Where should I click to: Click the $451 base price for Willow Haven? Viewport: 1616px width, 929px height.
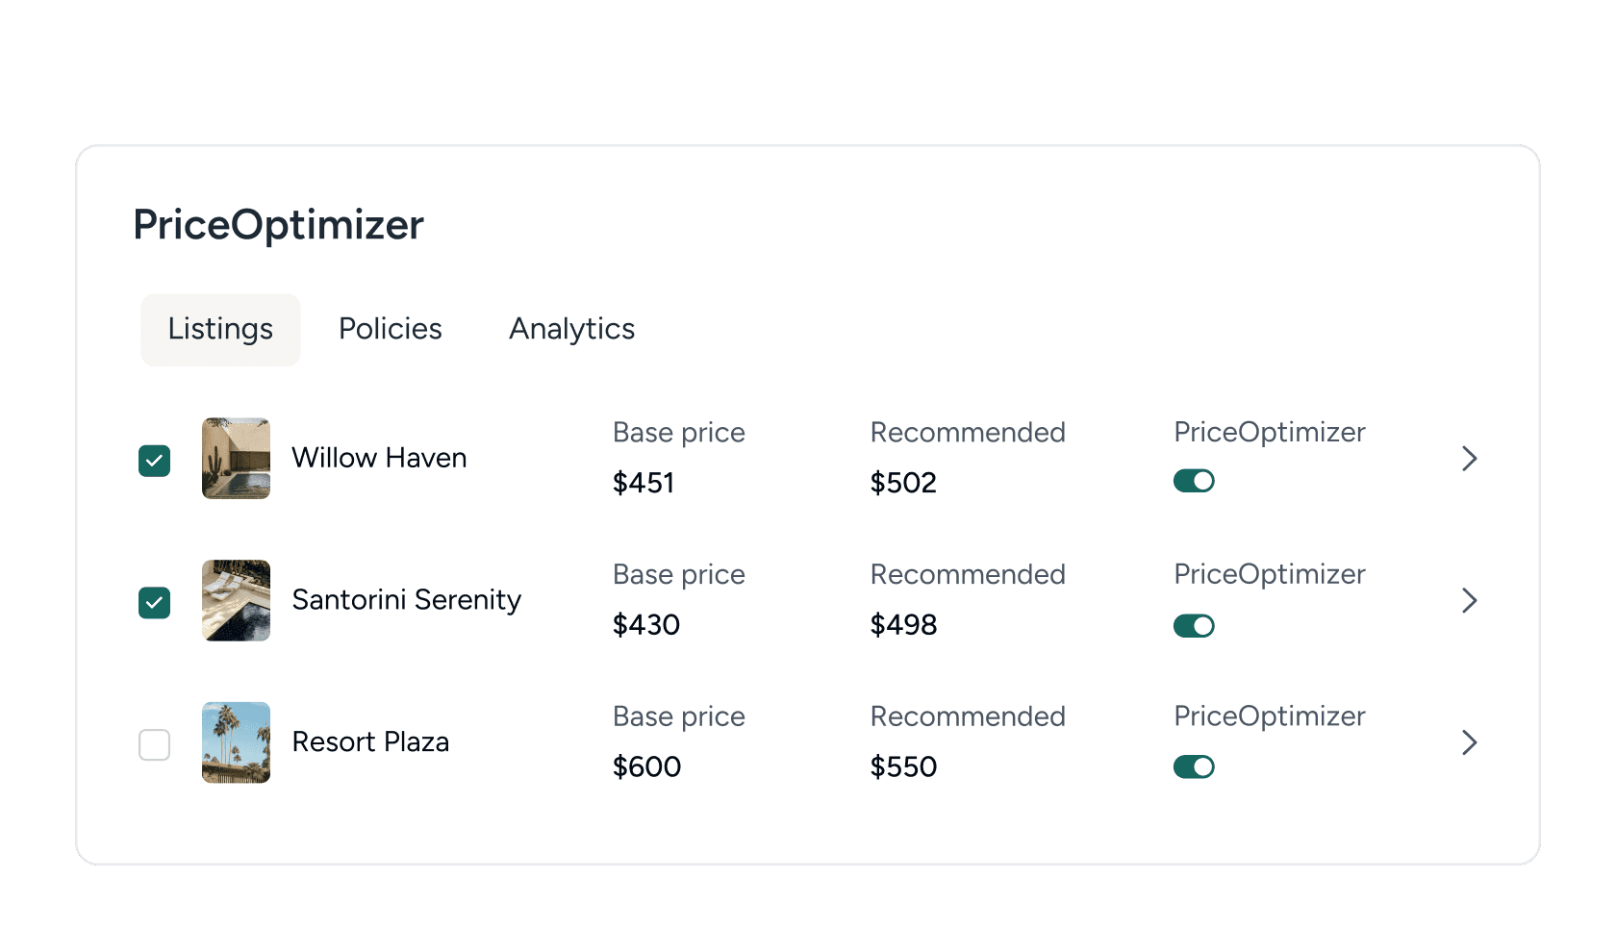(x=644, y=483)
